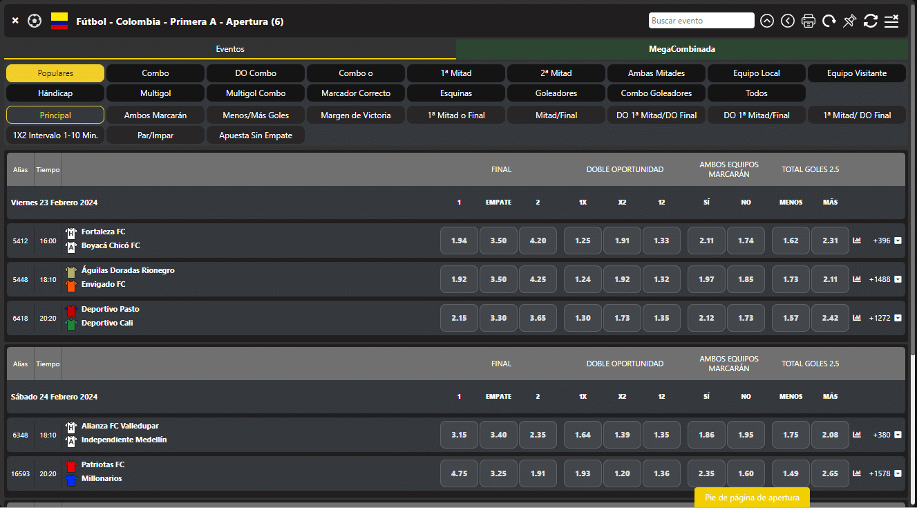Pick Patriotas FC over 2.5 goals odds 2.65
Screen dimensions: 917x508
(830, 473)
